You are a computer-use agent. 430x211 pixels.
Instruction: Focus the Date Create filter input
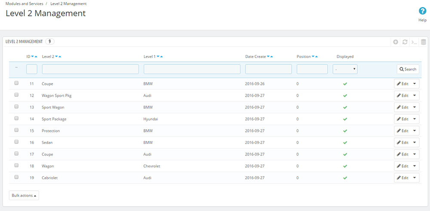(268, 69)
